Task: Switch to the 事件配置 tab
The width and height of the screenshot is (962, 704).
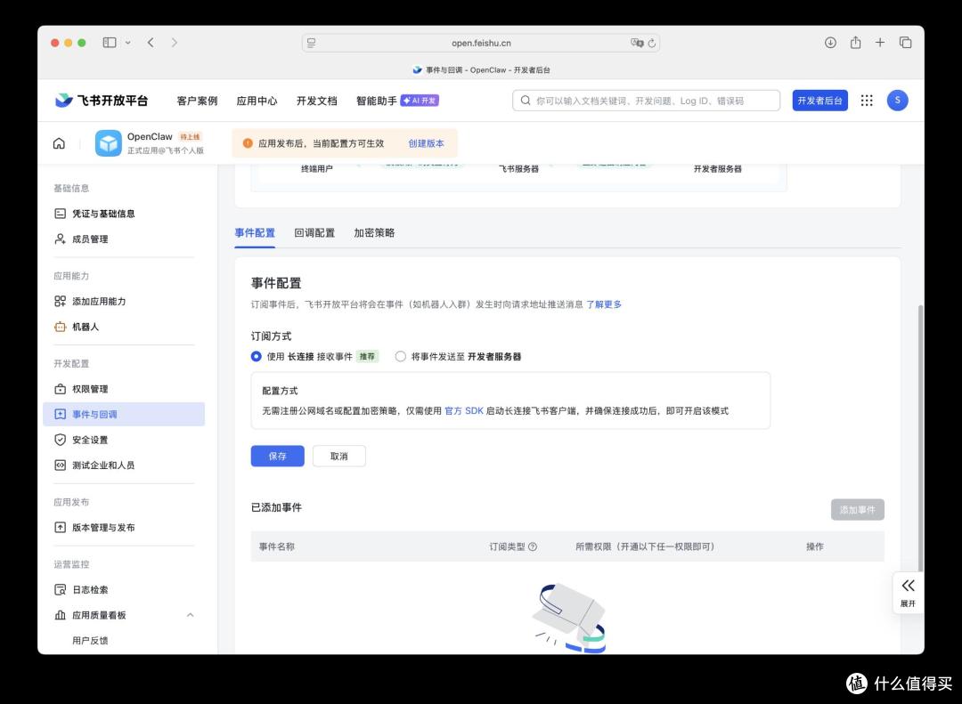Action: (x=255, y=233)
